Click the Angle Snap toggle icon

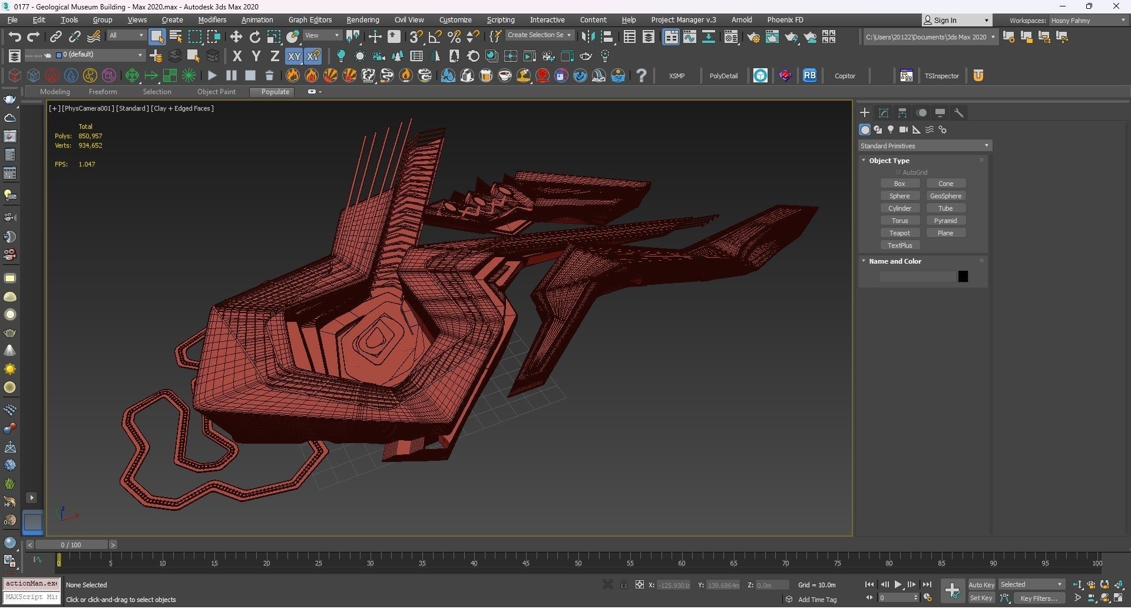coord(435,37)
